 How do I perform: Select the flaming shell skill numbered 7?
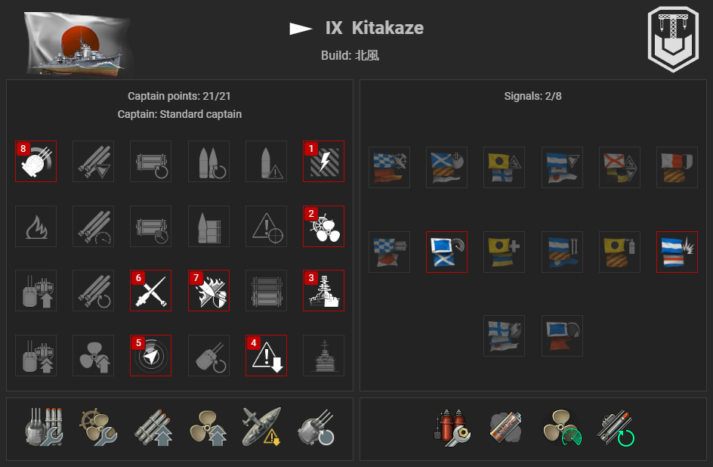tap(208, 291)
